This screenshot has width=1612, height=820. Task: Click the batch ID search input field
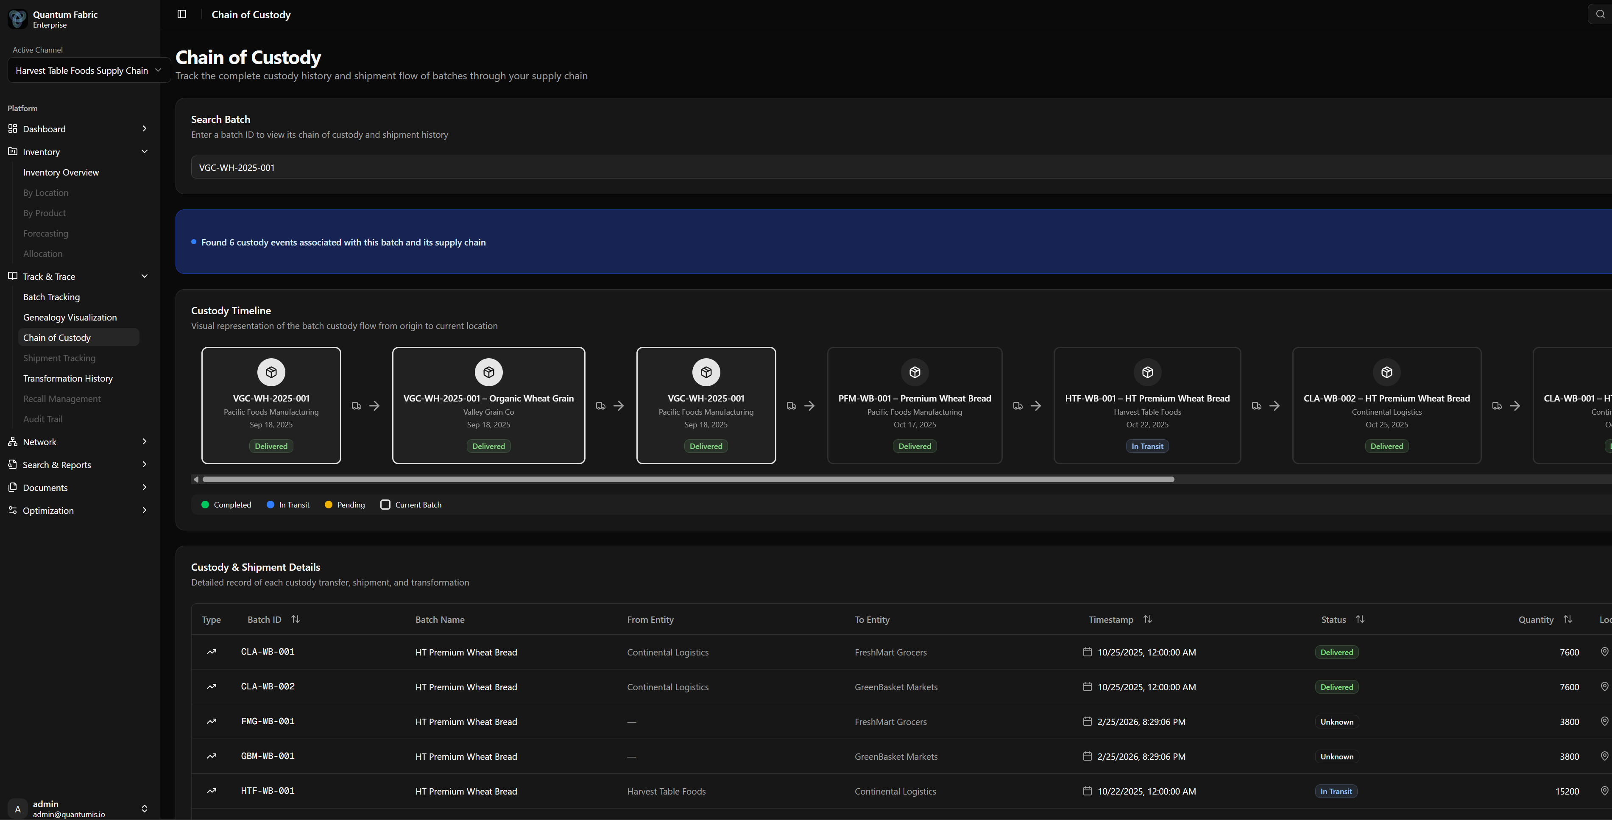(x=876, y=168)
